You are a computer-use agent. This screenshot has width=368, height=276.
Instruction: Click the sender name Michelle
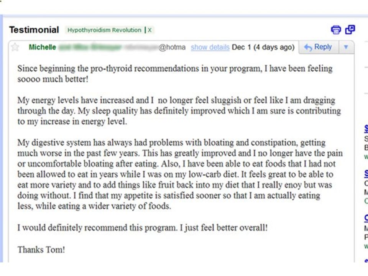coord(43,47)
